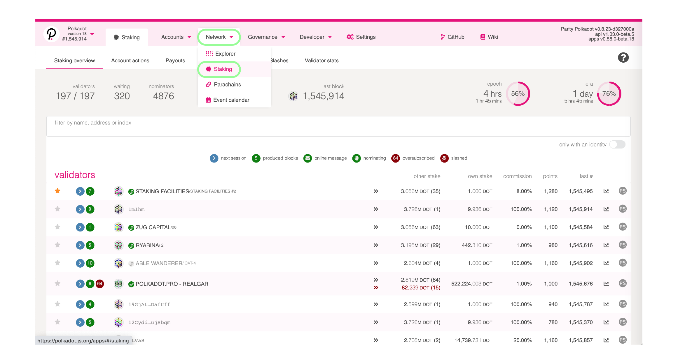The height and width of the screenshot is (364, 678).
Task: Switch to Payouts tab
Action: point(175,61)
